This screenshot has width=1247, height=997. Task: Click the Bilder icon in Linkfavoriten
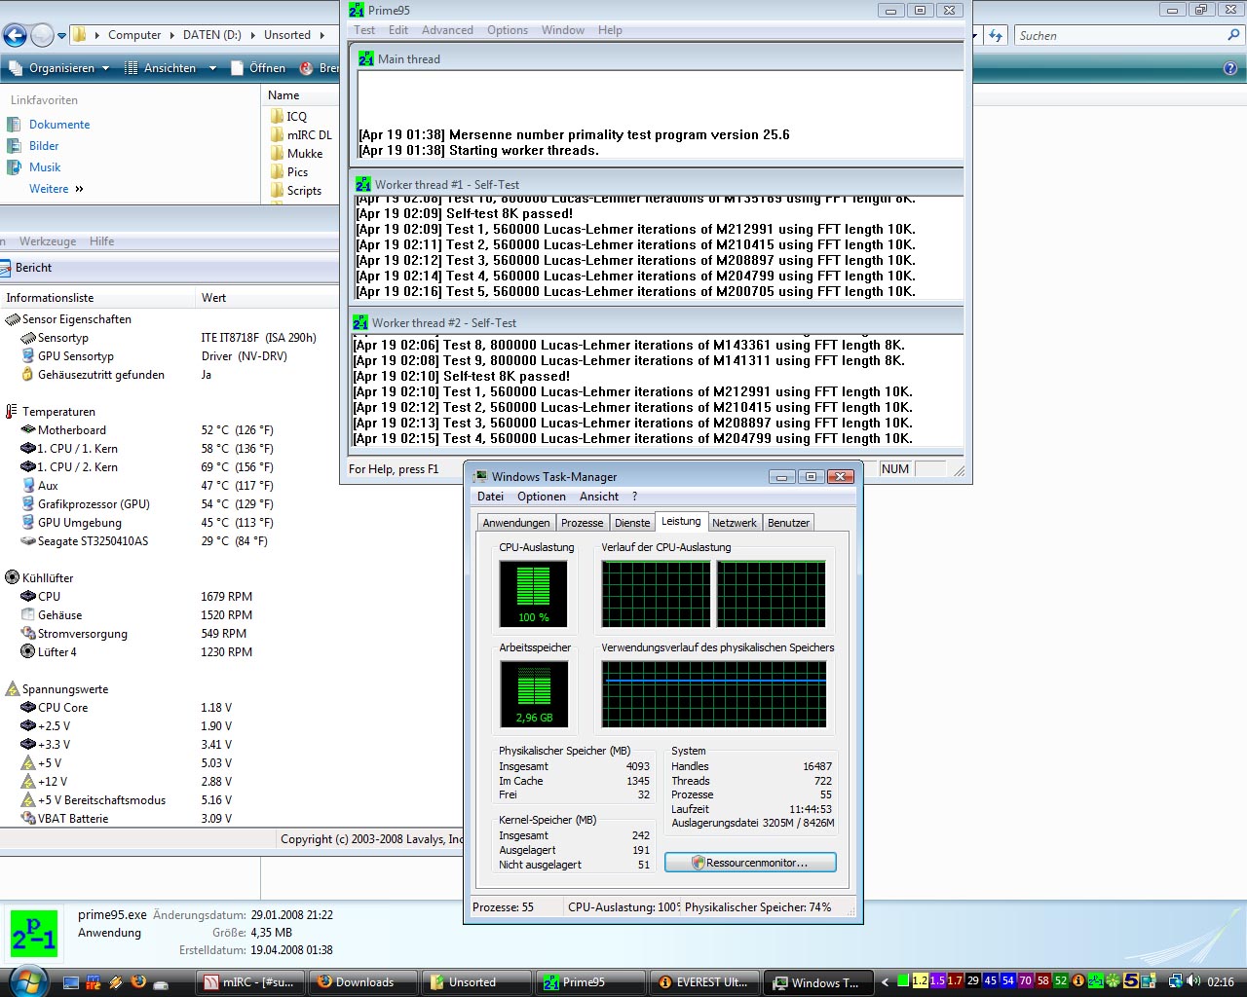point(14,146)
